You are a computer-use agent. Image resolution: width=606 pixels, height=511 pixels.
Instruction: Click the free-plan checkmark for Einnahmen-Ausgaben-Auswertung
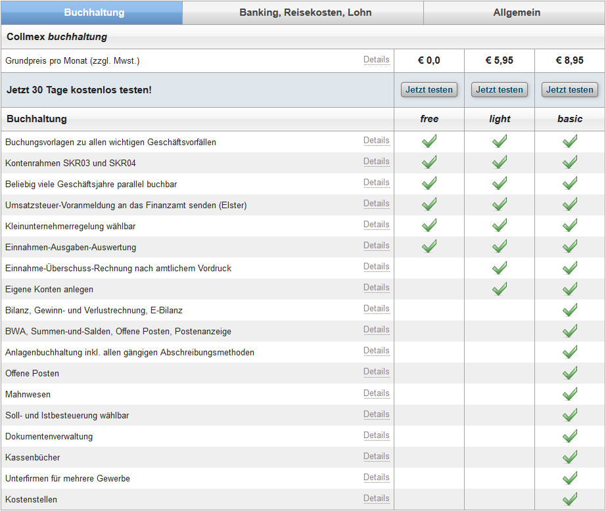coord(429,246)
